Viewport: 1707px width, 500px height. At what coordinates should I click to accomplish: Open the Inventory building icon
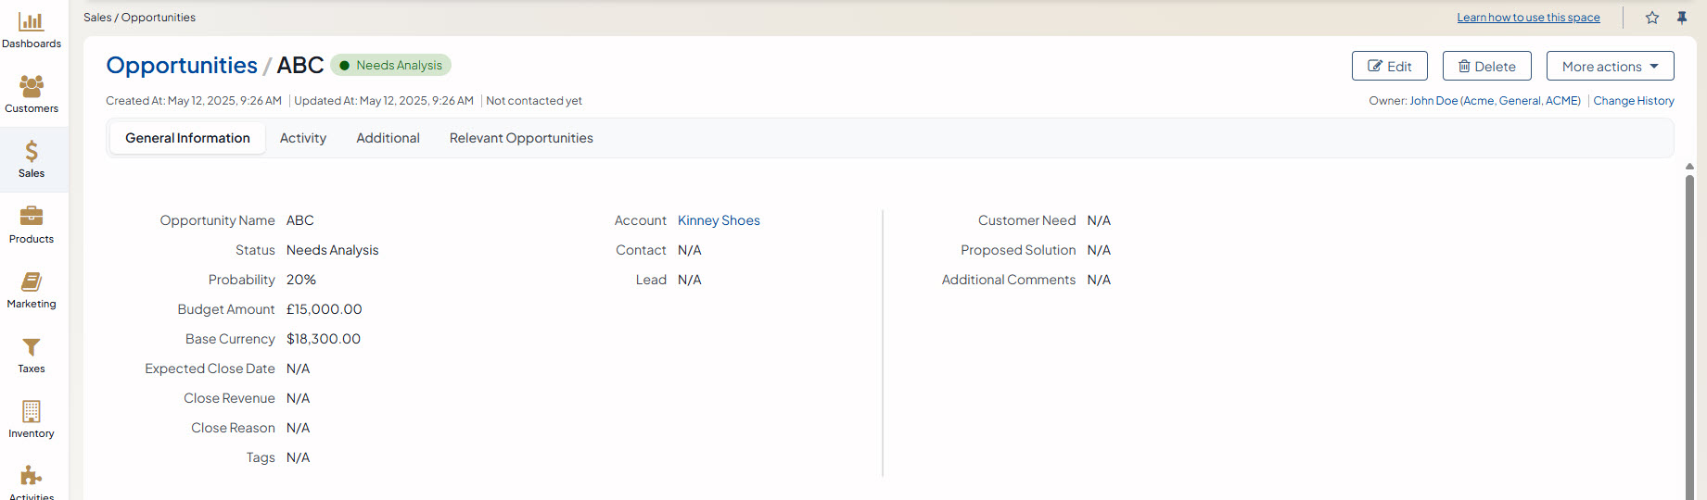point(32,412)
